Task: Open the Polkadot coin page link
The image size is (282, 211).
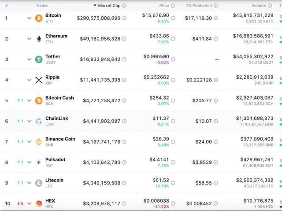Action: [56, 159]
